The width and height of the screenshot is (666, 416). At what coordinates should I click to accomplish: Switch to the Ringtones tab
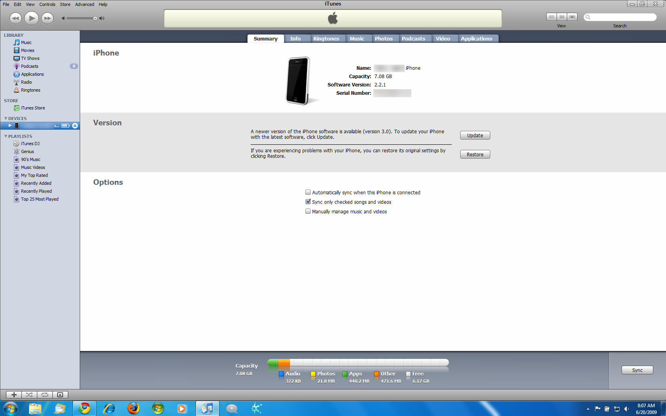[x=326, y=38]
